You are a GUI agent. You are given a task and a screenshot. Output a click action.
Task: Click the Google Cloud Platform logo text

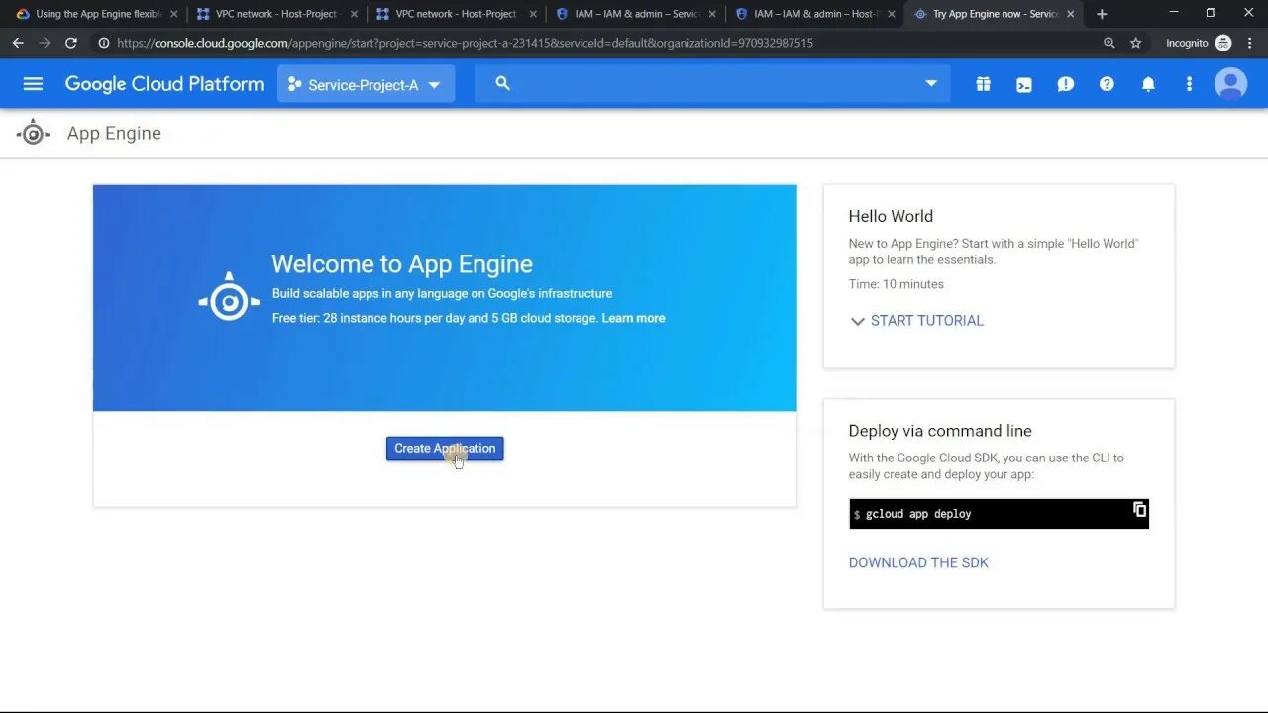[164, 84]
